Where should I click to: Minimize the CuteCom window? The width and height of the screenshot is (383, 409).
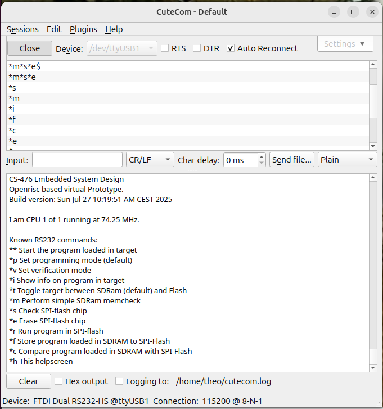335,12
